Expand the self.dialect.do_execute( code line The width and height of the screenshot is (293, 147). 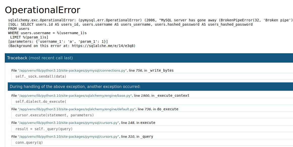(x=152, y=102)
